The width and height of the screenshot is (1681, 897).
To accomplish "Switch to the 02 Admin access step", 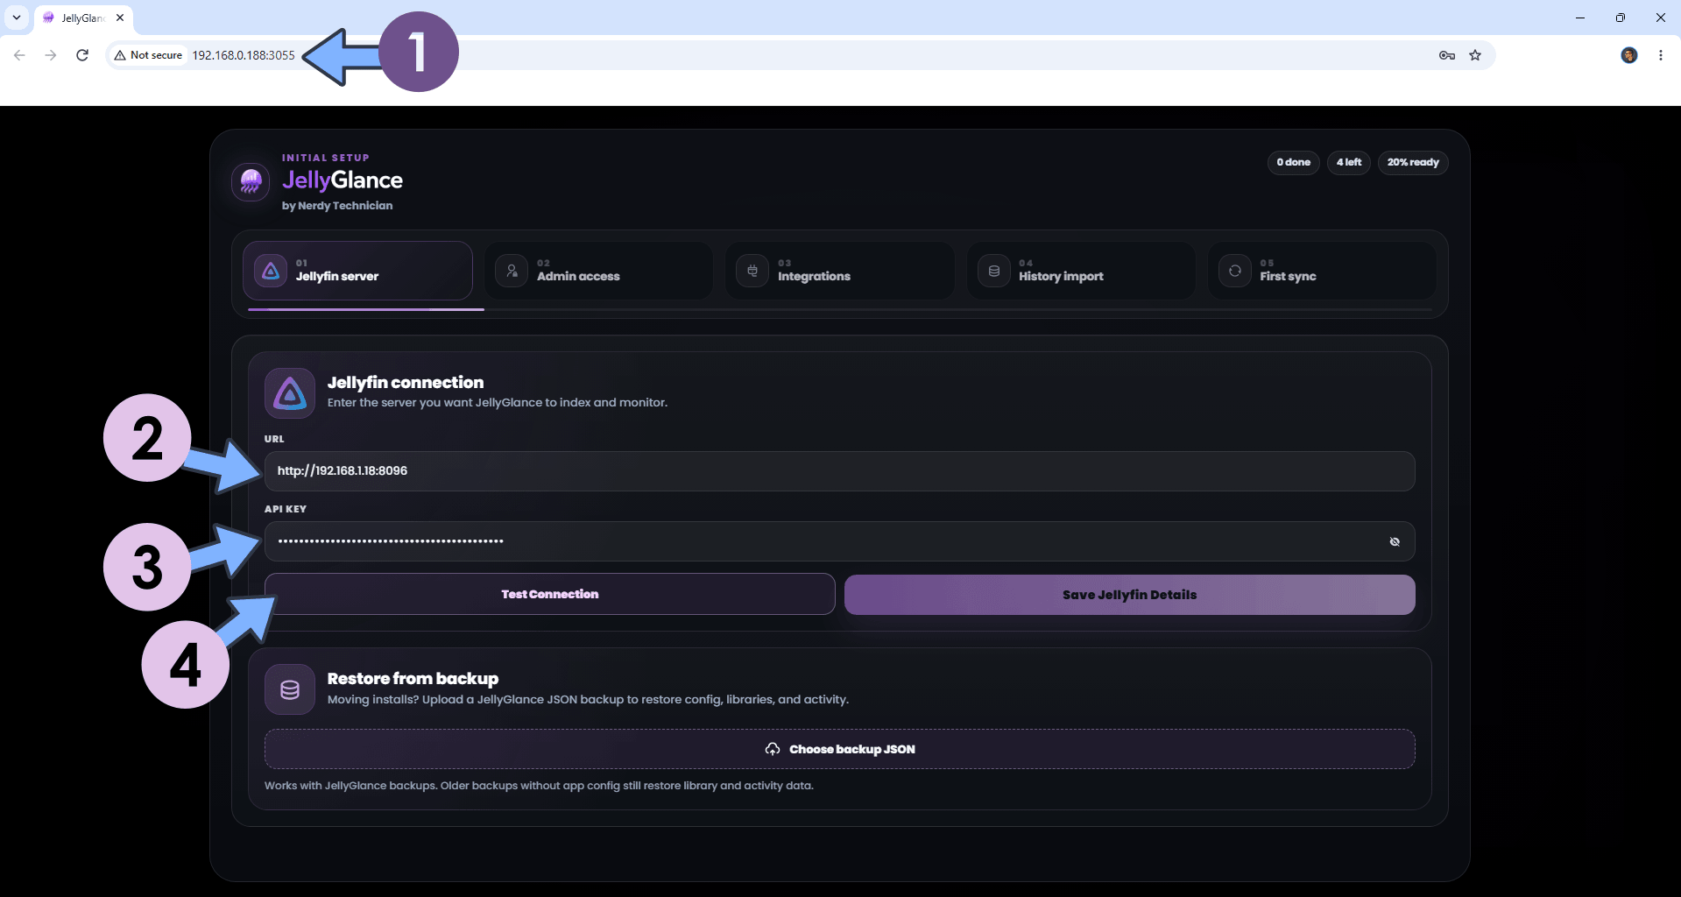I will 598,271.
